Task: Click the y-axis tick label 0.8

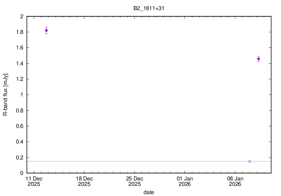Action: pos(20,110)
